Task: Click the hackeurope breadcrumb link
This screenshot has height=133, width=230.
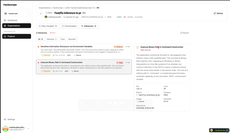Action: (58, 8)
